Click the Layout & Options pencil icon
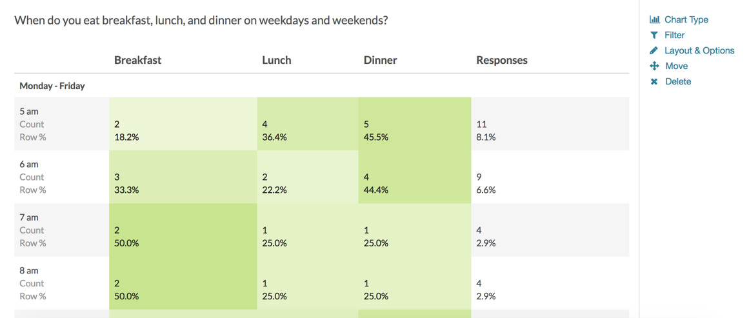The width and height of the screenshot is (749, 318). (654, 50)
